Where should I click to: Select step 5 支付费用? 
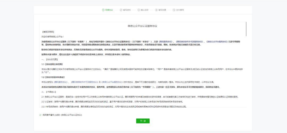pyautogui.click(x=178, y=10)
